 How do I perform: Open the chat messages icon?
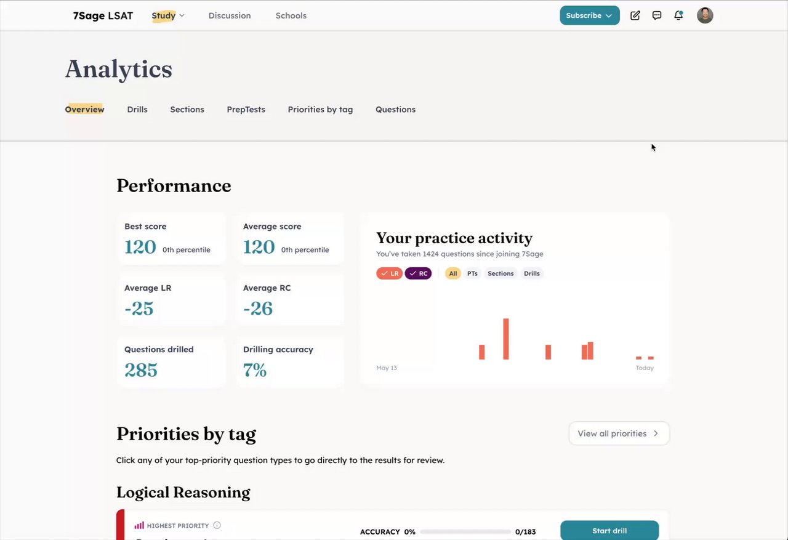(657, 15)
